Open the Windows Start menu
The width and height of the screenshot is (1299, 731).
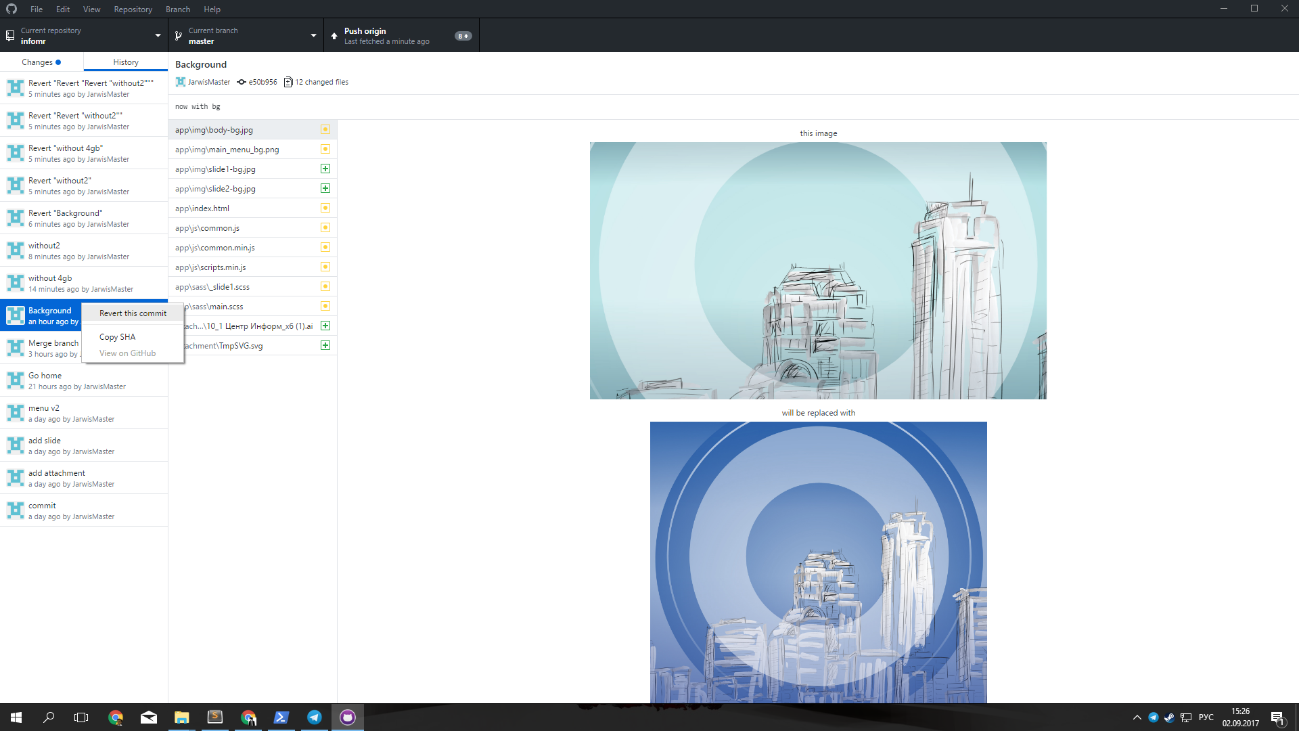tap(16, 717)
